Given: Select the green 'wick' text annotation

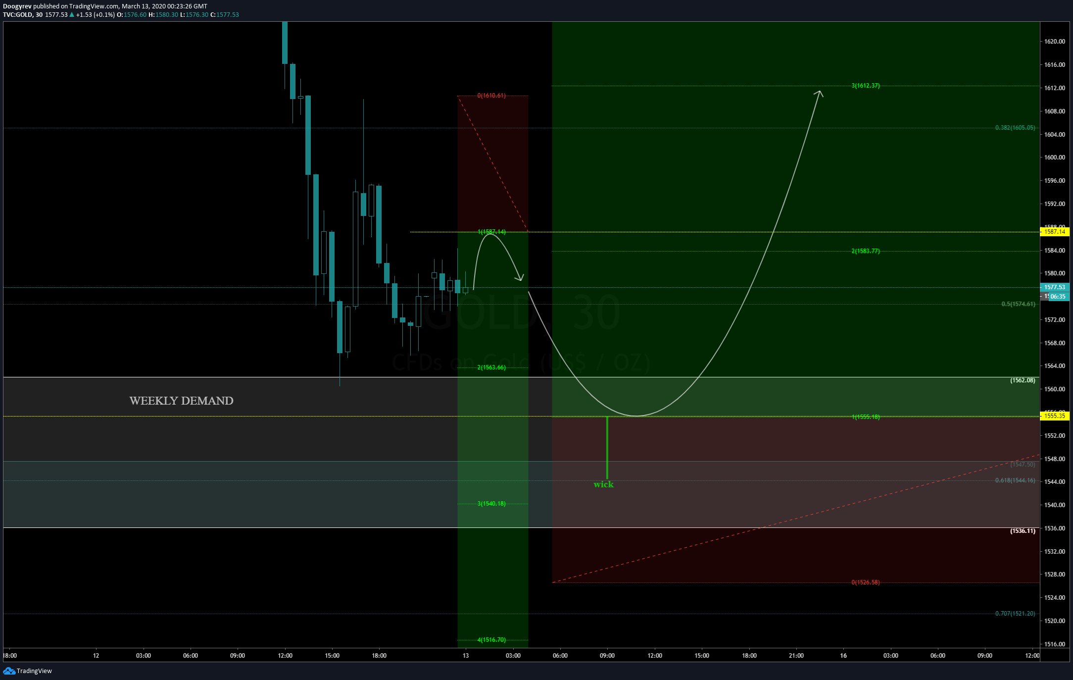Looking at the screenshot, I should [x=603, y=484].
